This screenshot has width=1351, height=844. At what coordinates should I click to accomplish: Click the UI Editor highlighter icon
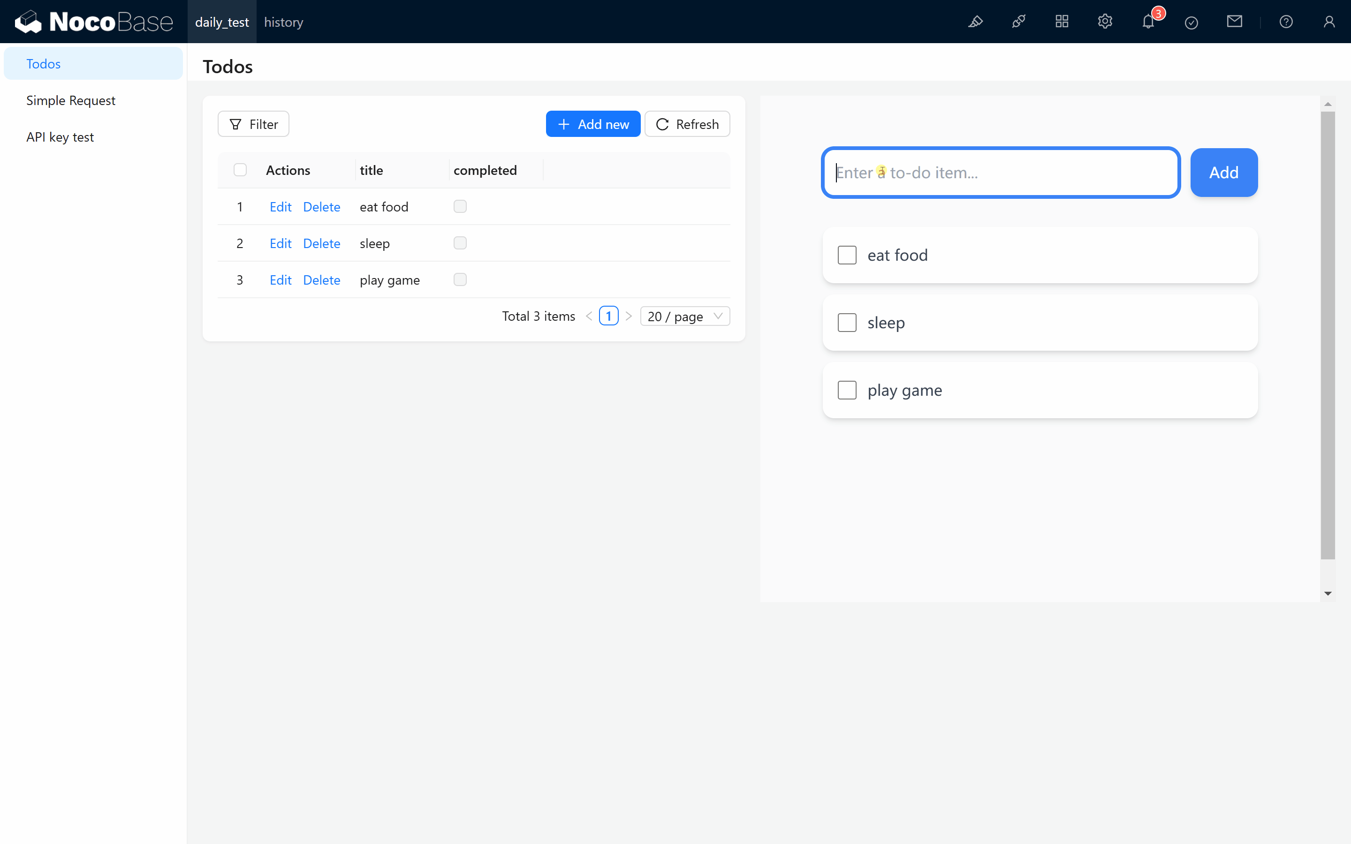point(975,22)
